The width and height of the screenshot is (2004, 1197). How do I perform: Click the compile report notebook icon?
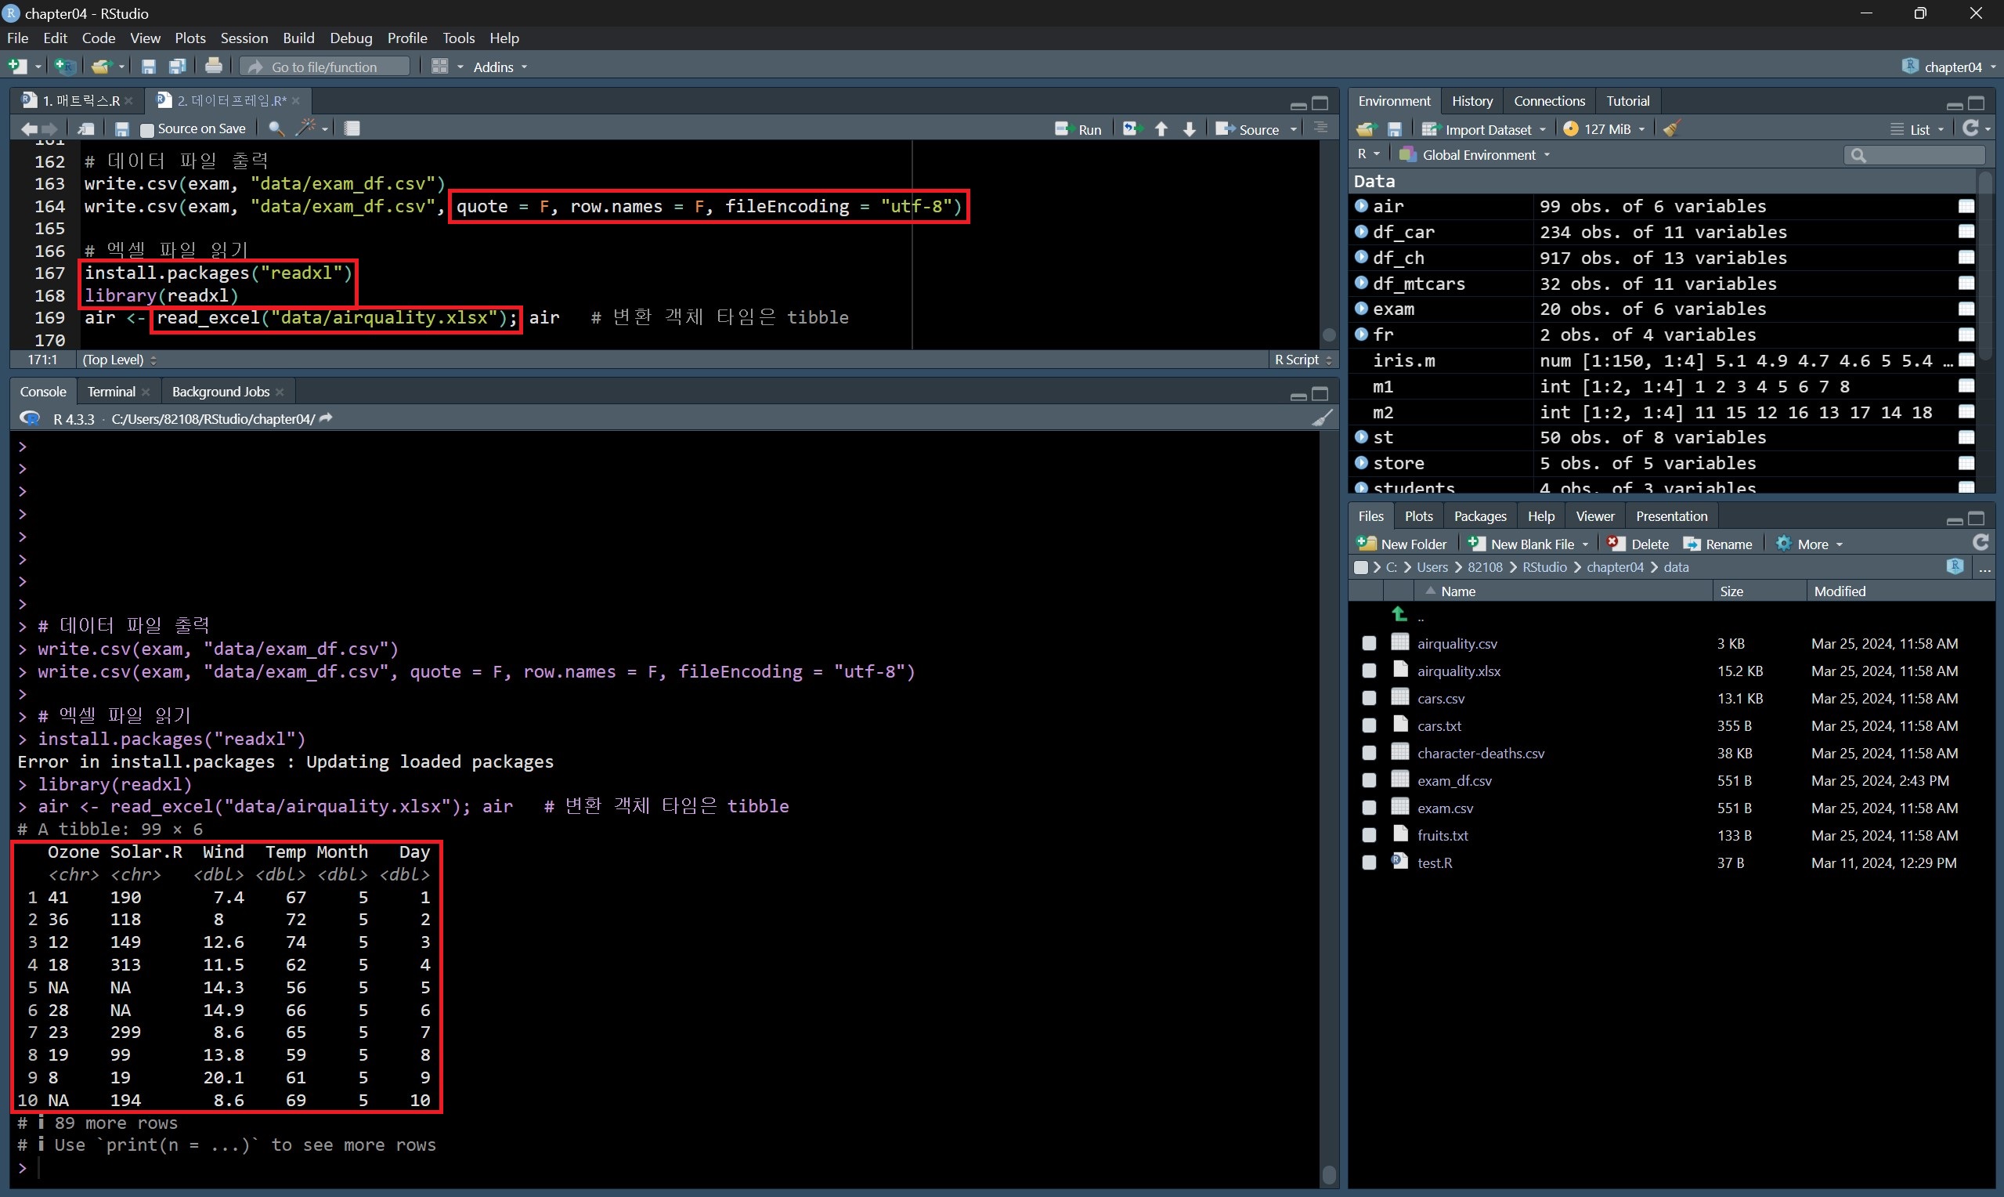pos(352,128)
